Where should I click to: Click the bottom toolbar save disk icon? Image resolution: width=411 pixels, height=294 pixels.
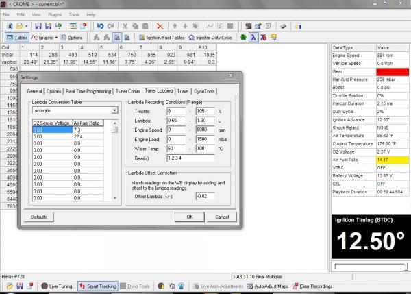[x=20, y=286]
